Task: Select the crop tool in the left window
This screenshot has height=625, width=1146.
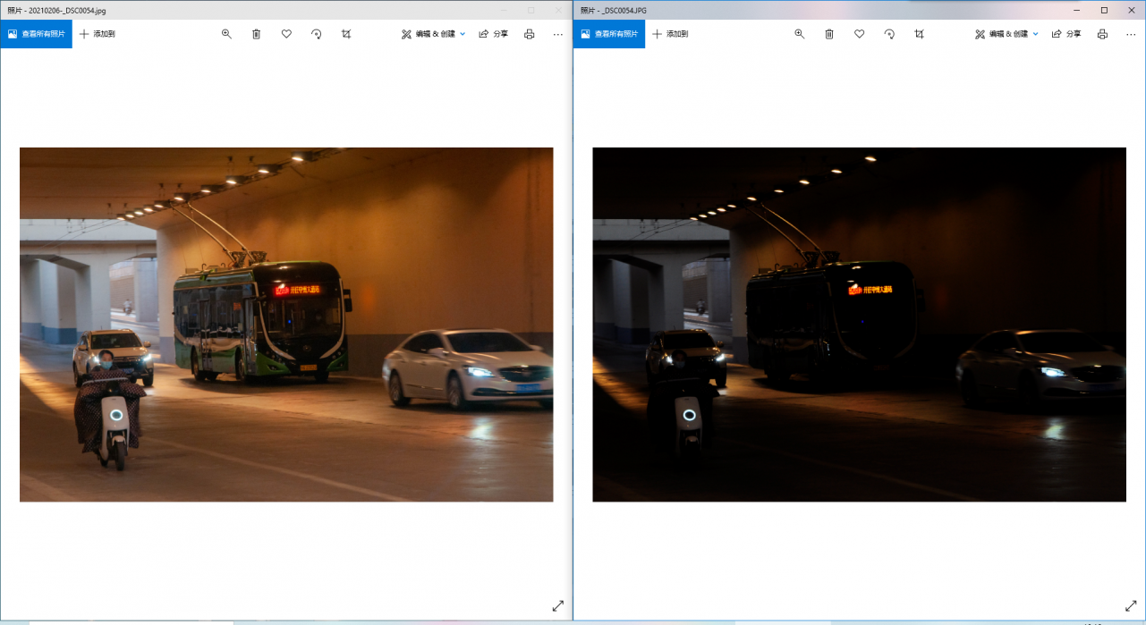Action: 346,34
